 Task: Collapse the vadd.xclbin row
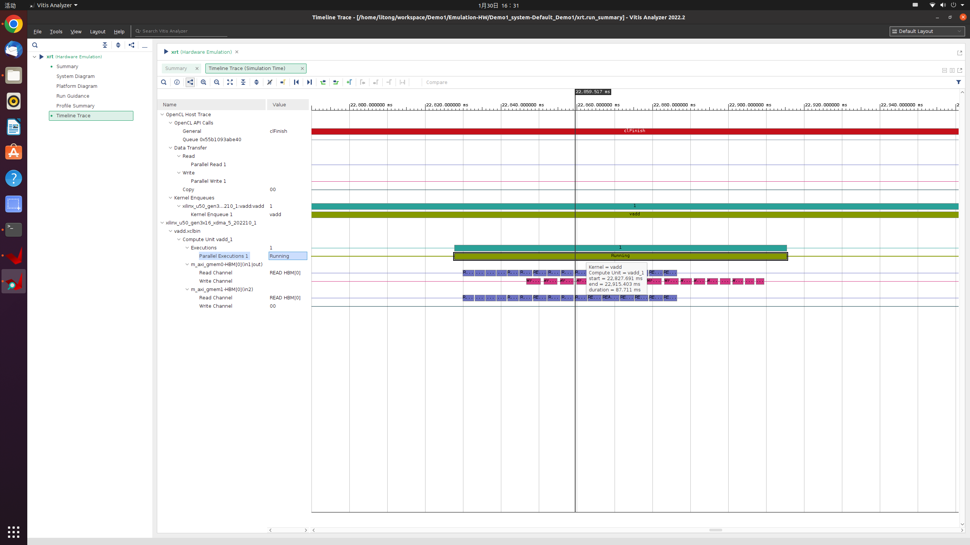171,231
